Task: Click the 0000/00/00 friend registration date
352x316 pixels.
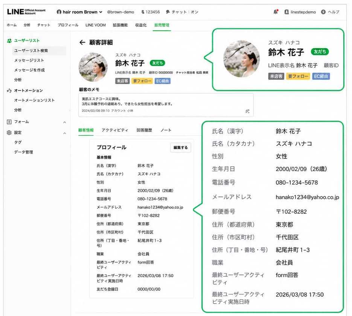Action: coord(149,289)
